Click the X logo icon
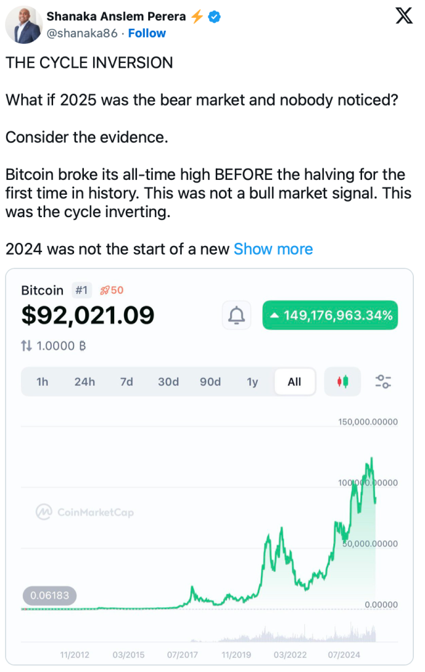The image size is (425, 672). coord(404,17)
